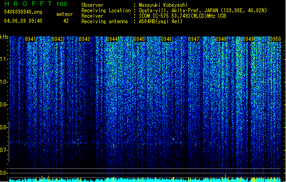Click the 0943 time marker
286x182 pixels.
85,39
